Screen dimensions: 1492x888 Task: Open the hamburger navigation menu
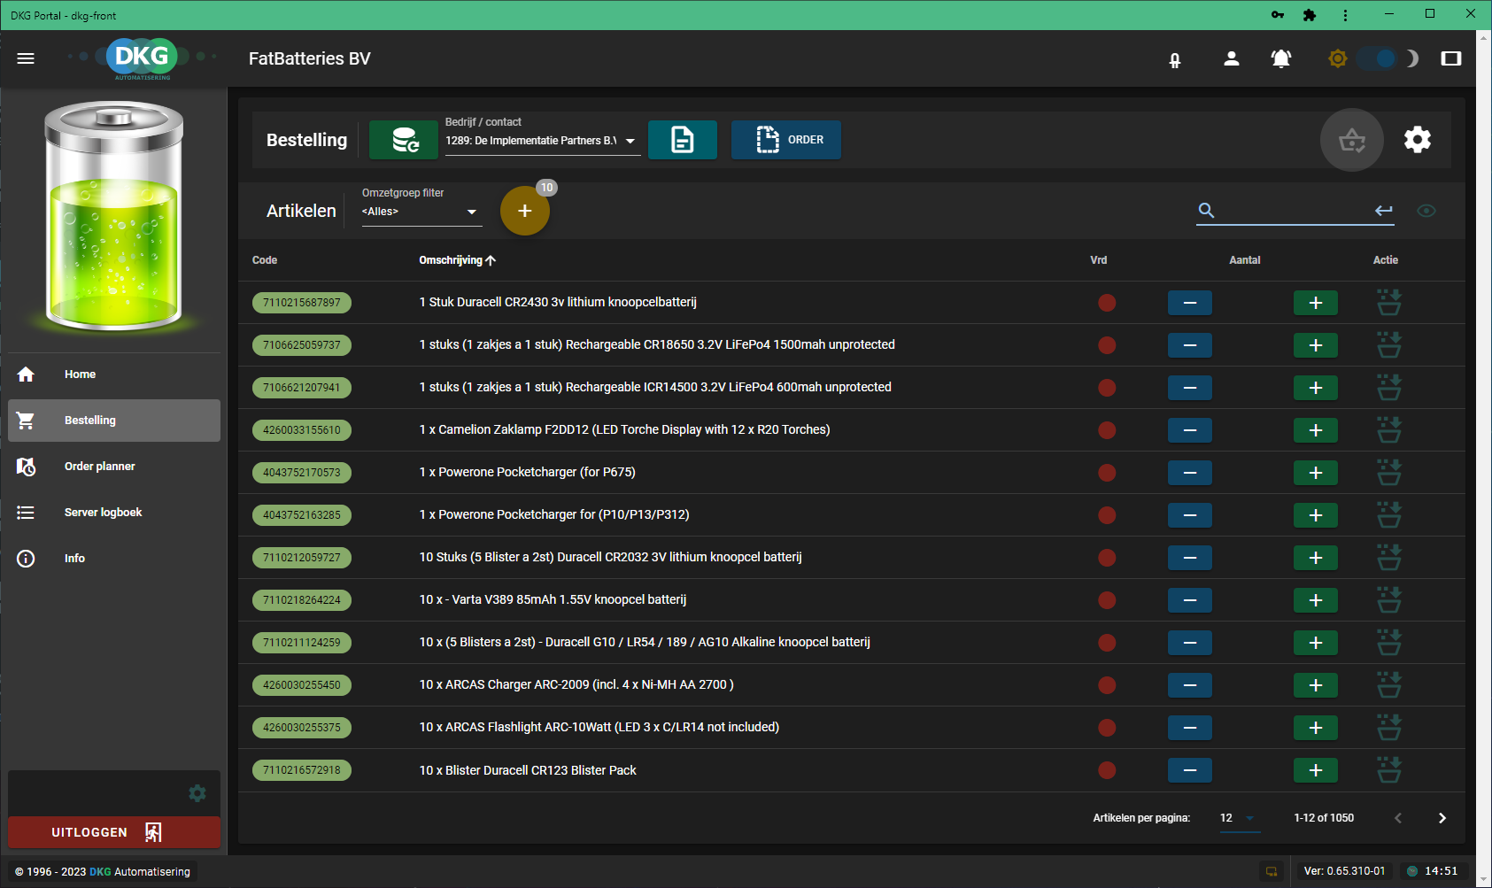pos(26,58)
